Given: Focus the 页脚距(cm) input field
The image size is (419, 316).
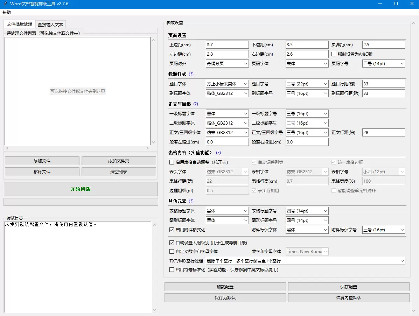Looking at the screenshot, I should (384, 44).
